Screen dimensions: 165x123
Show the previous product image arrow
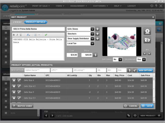point(145,53)
